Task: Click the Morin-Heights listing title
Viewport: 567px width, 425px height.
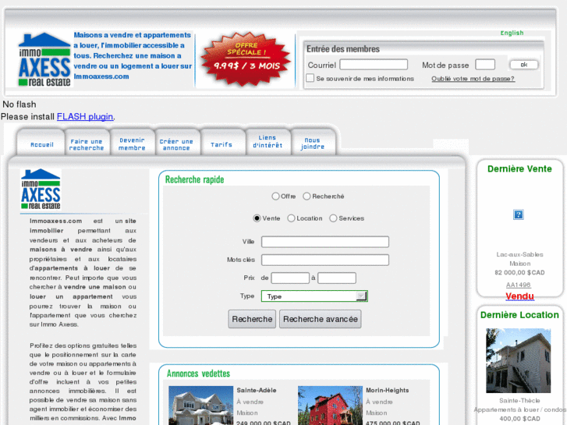Action: pos(388,390)
